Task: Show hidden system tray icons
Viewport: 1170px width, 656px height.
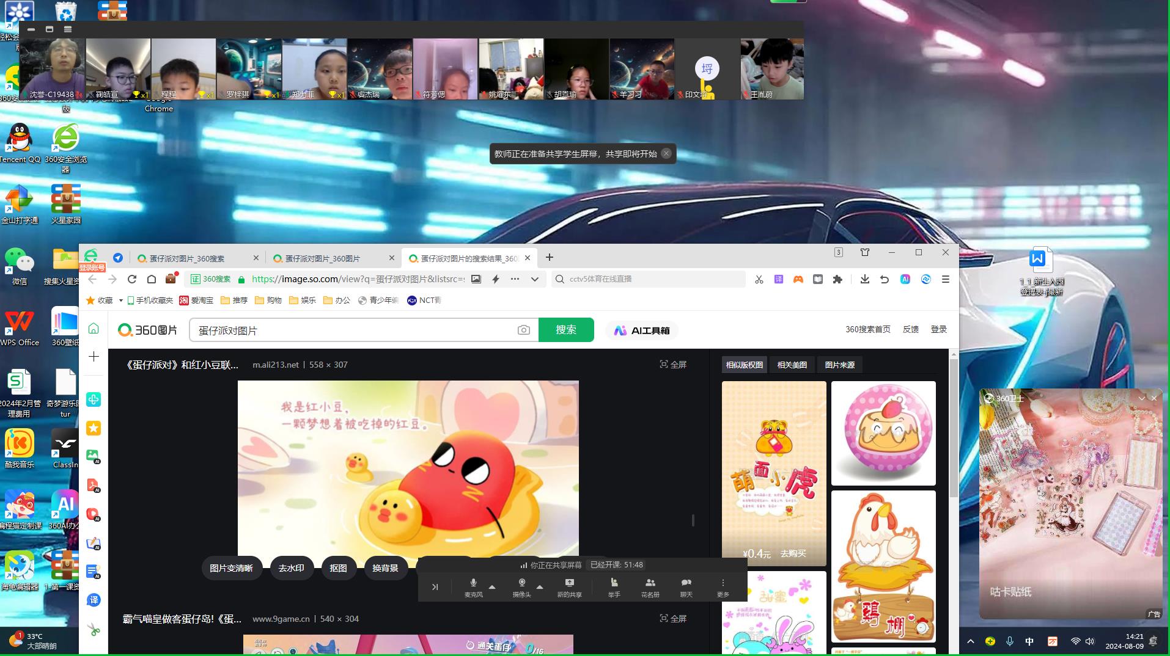Action: coord(971,641)
